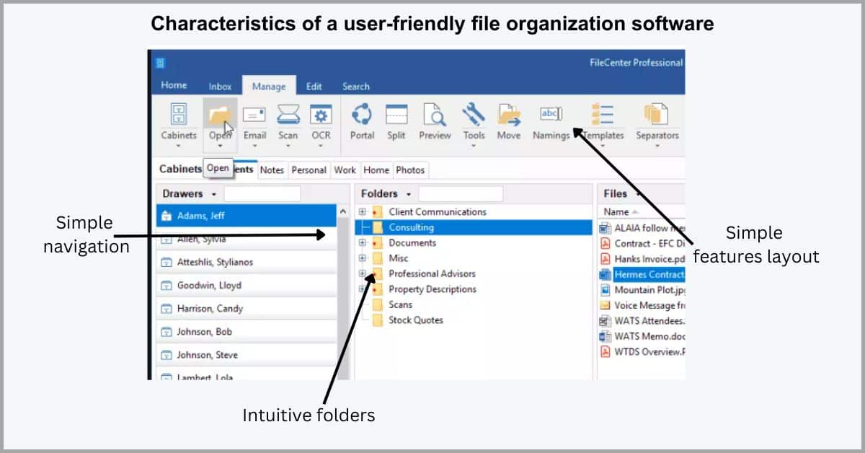Select the Johnson, Steve drawer
Image resolution: width=865 pixels, height=453 pixels.
[x=247, y=355]
